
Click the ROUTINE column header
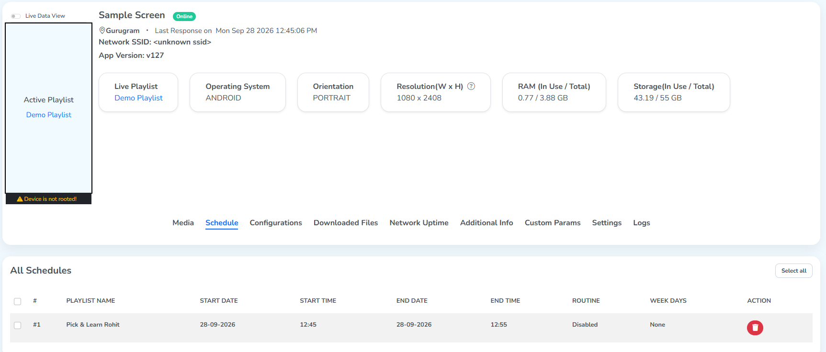pos(586,301)
